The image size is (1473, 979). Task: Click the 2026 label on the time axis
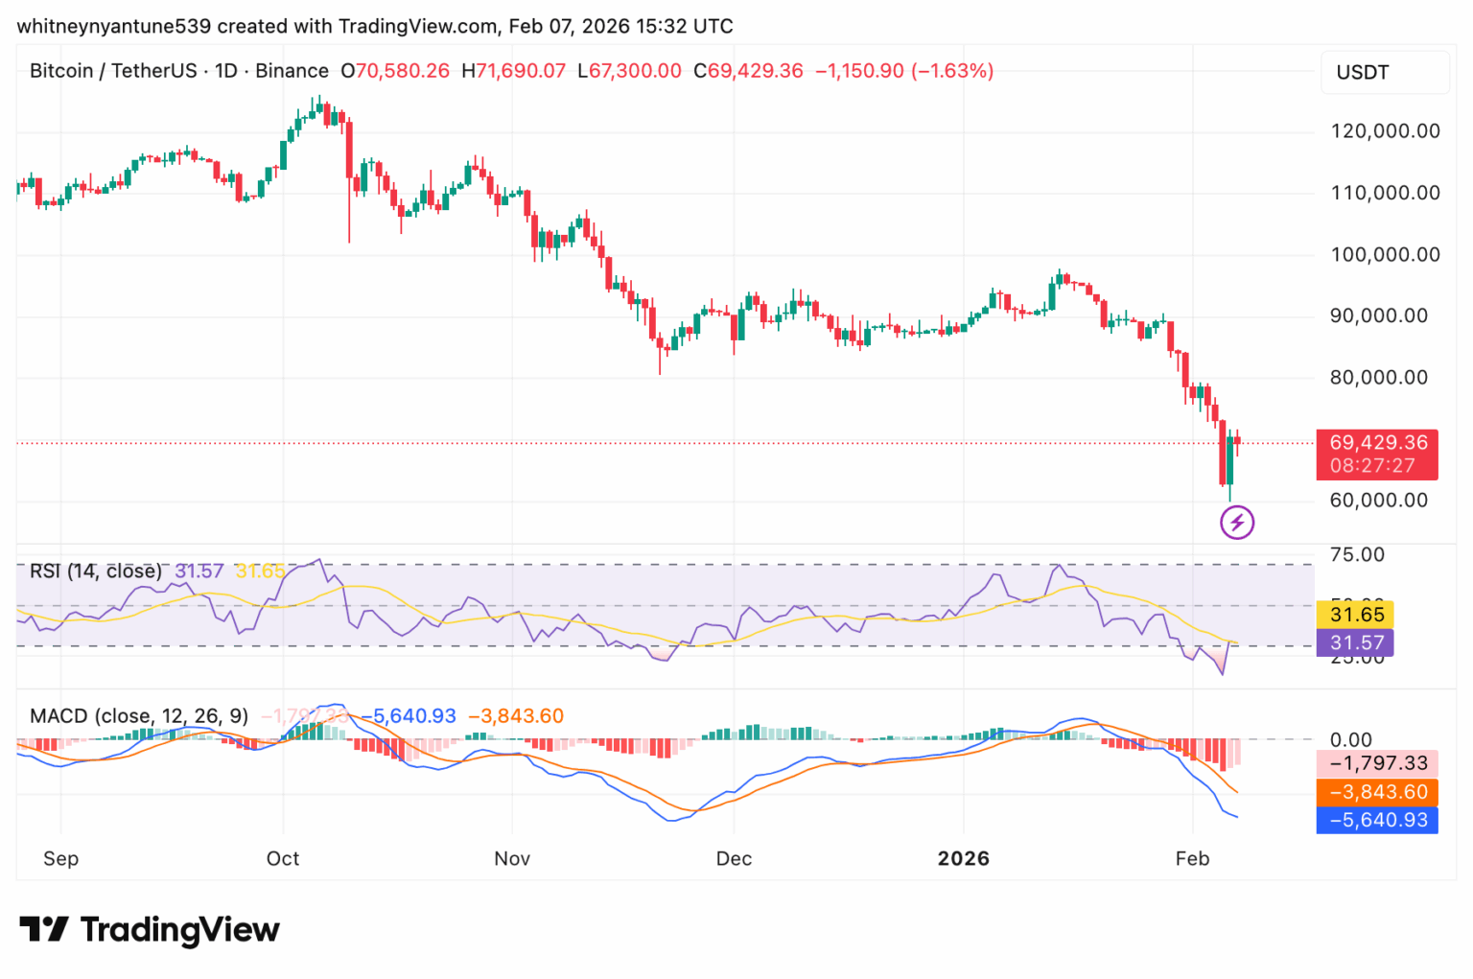(x=964, y=859)
